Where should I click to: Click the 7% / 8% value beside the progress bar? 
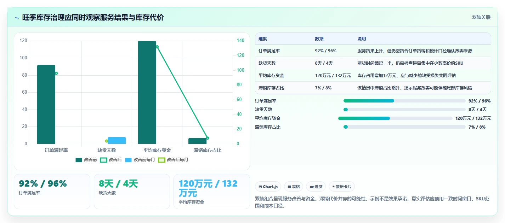(x=477, y=127)
